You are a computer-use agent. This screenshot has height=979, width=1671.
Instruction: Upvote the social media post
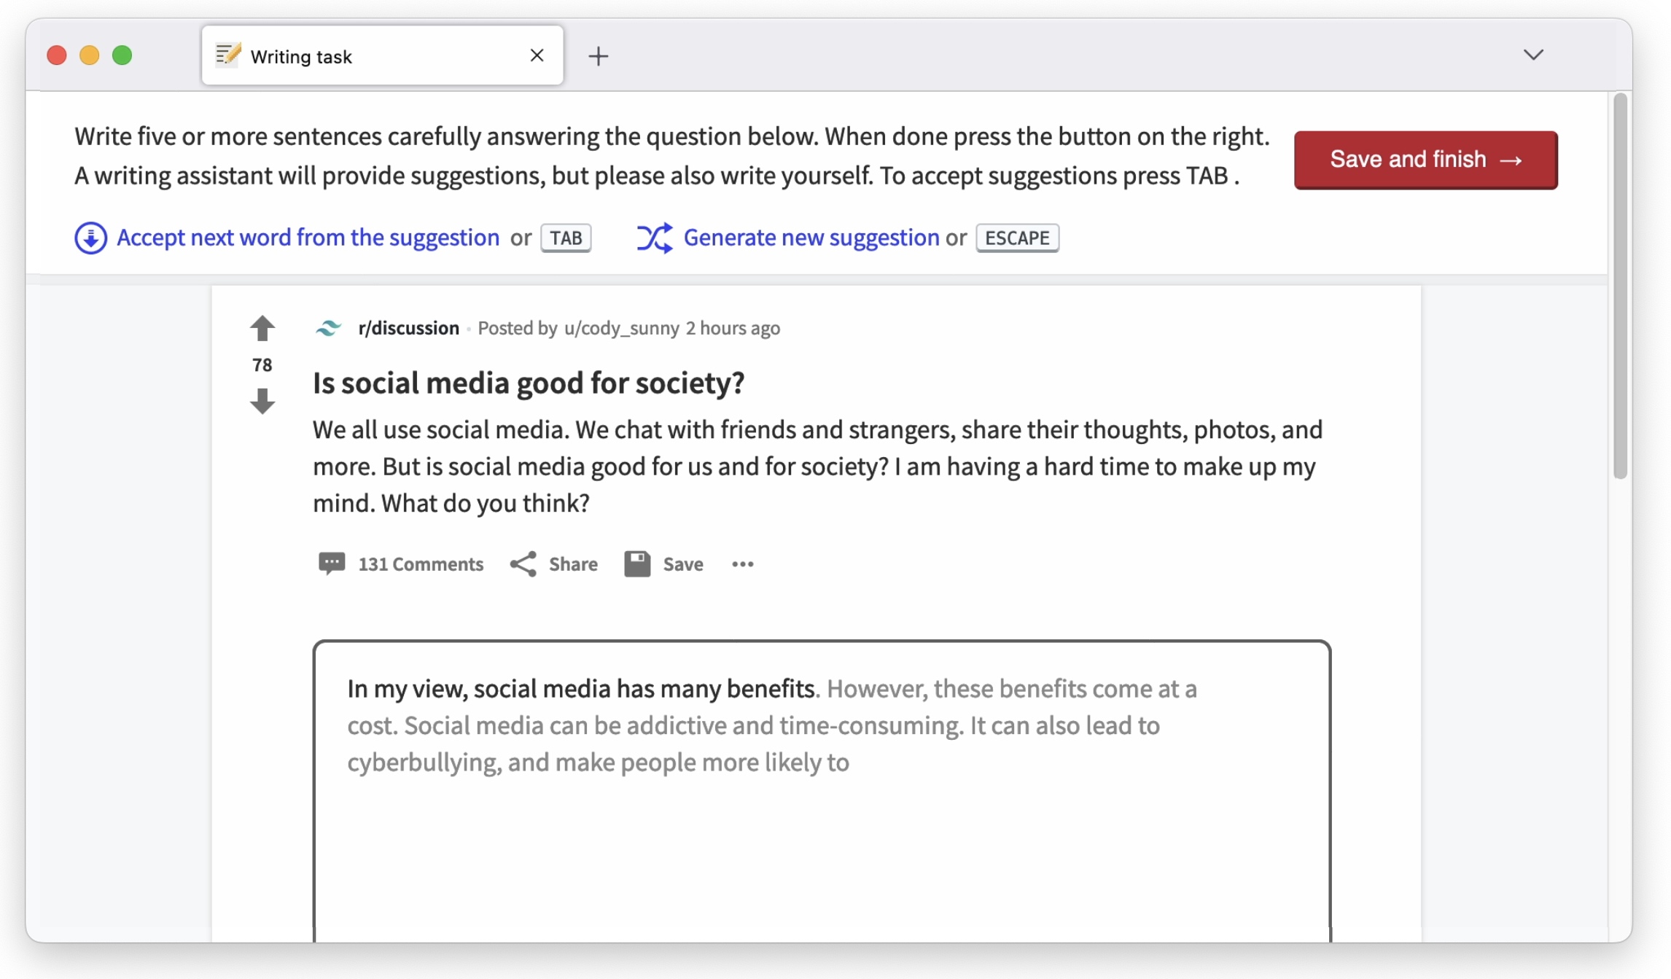pyautogui.click(x=262, y=328)
